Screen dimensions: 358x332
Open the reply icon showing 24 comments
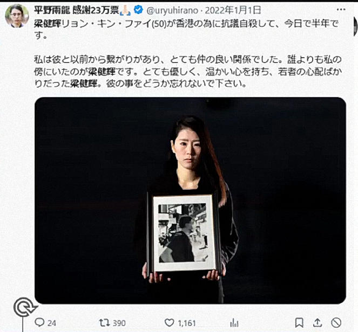39,322
